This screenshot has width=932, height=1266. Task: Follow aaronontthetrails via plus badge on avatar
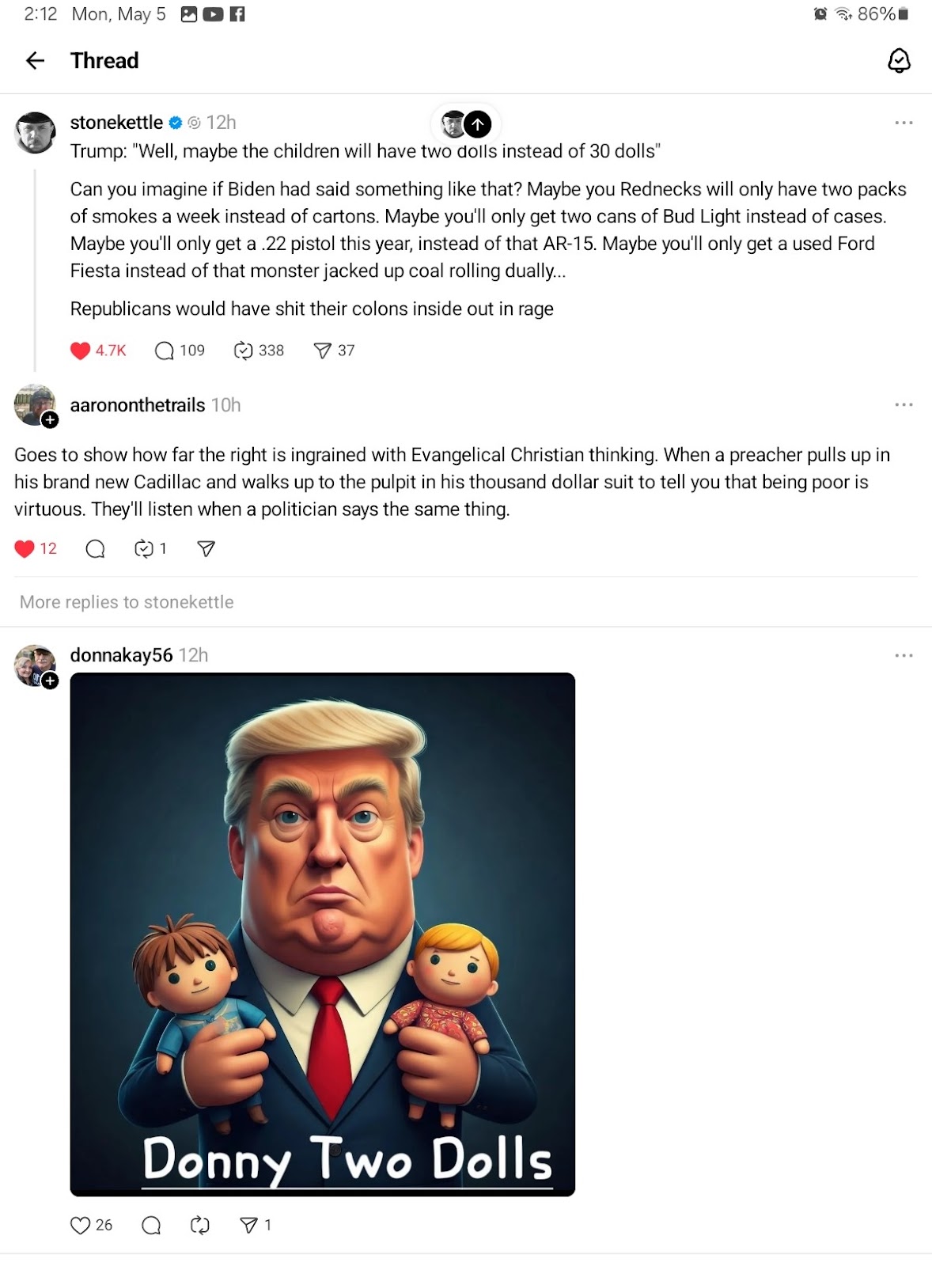(x=50, y=420)
